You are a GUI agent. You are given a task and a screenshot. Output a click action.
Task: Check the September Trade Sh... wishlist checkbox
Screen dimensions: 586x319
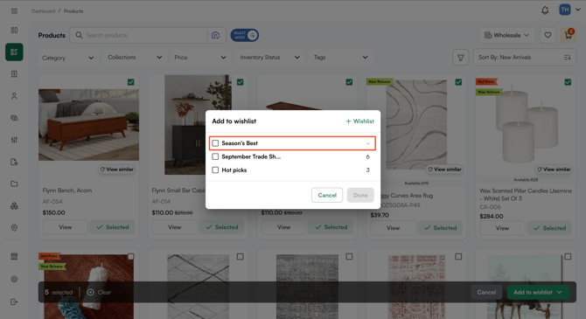click(x=215, y=156)
